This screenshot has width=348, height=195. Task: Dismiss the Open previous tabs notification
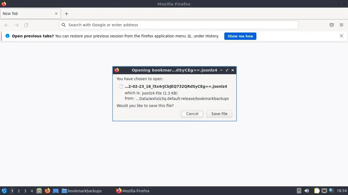pyautogui.click(x=341, y=36)
